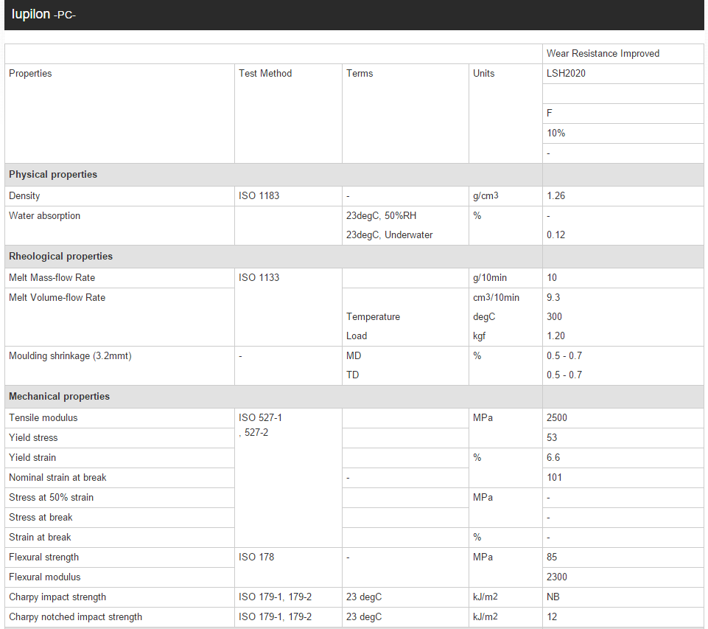The width and height of the screenshot is (708, 629).
Task: Click the Nominal strain at break label
Action: [x=57, y=478]
